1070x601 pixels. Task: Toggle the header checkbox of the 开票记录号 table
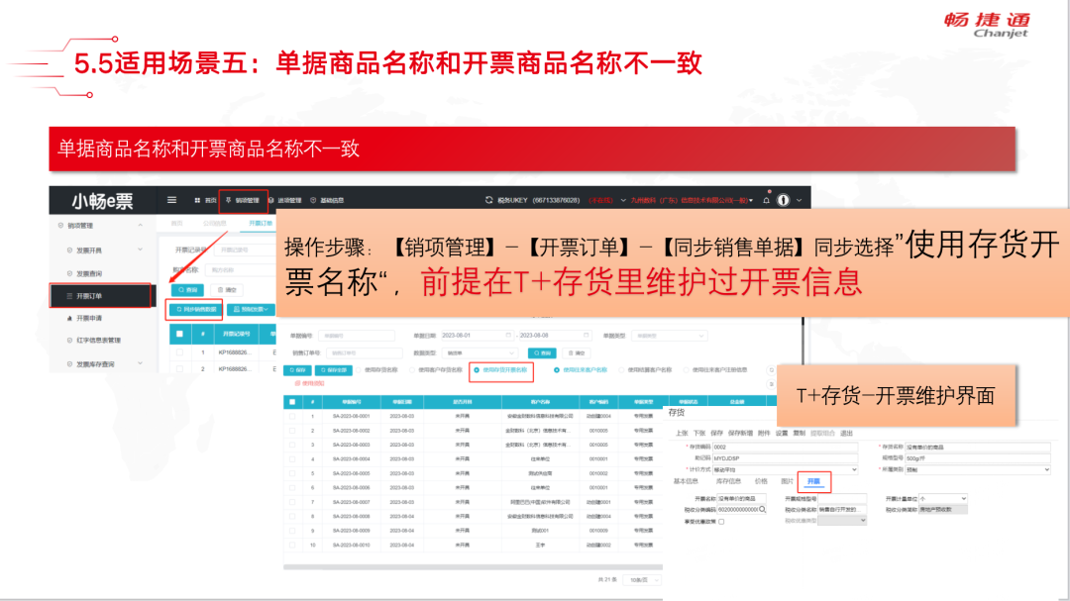(x=179, y=334)
